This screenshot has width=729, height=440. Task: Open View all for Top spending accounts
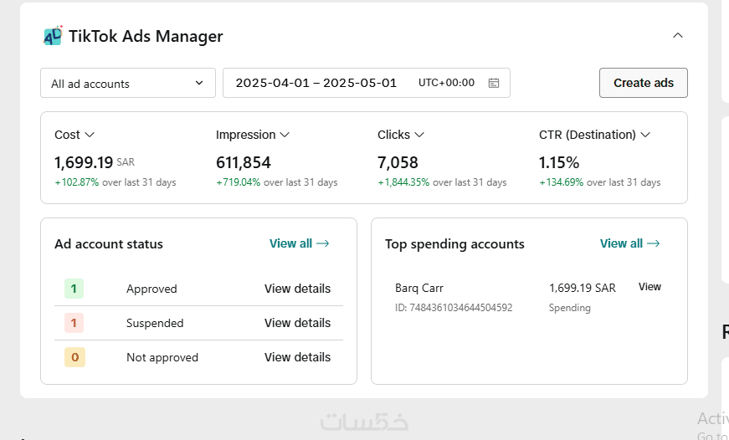[x=629, y=243]
